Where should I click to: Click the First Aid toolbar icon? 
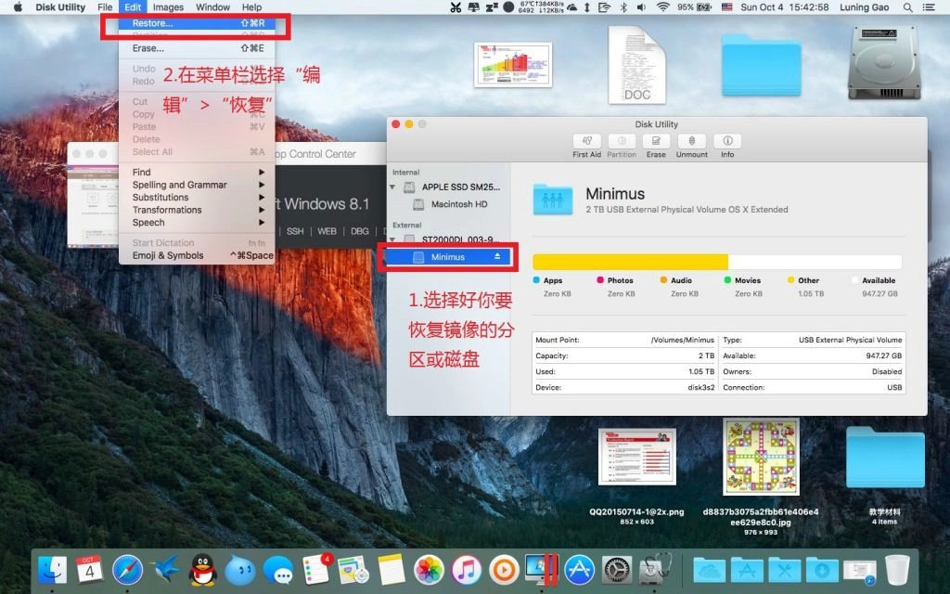coord(586,141)
